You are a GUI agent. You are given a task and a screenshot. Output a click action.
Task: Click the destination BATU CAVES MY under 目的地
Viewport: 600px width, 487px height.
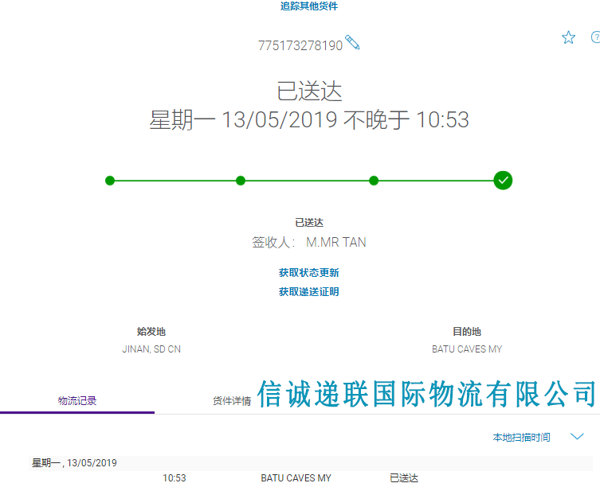[467, 349]
